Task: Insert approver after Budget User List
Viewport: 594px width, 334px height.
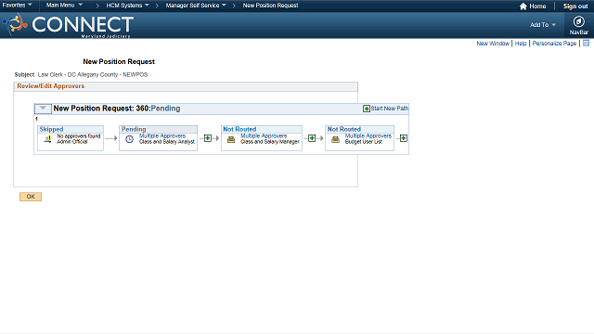Action: (404, 138)
